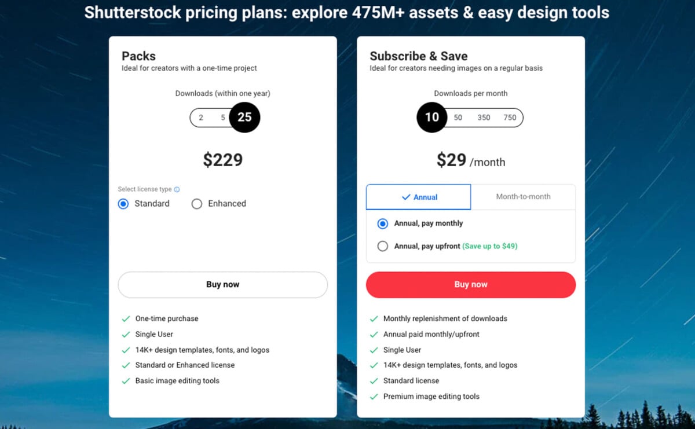The width and height of the screenshot is (695, 429).
Task: Select the Annual billing tab
Action: (418, 197)
